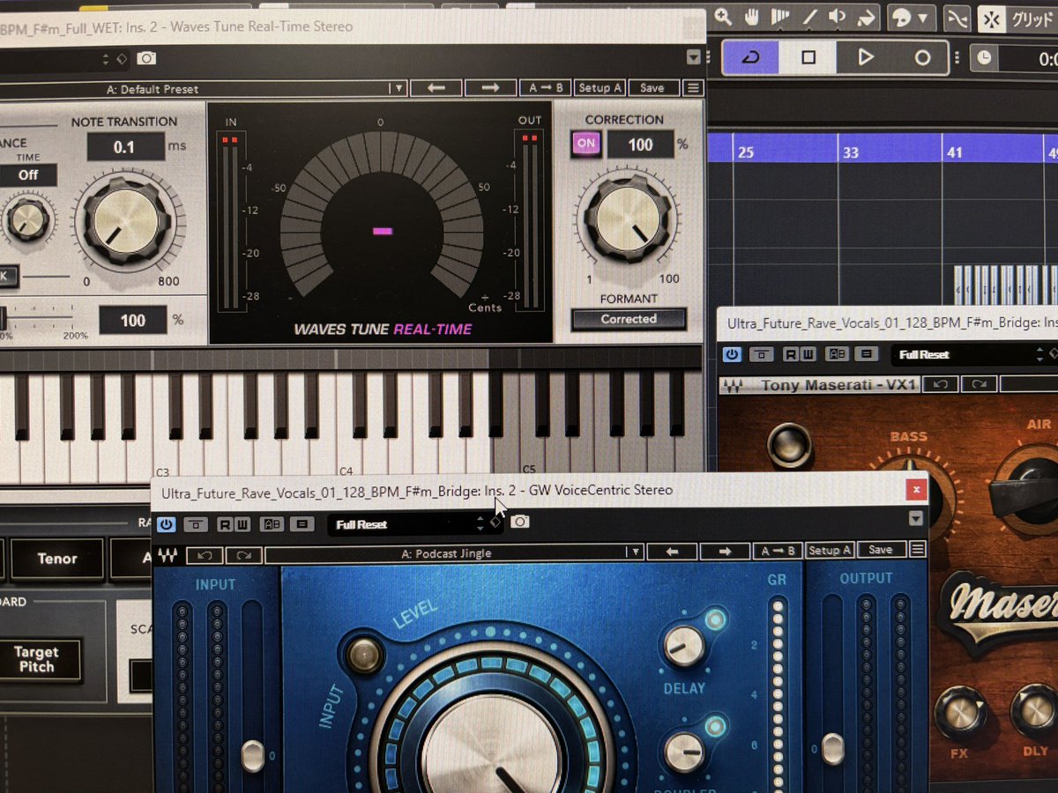Screen dimensions: 1058x793
Task: Click the Save button in Waves Tune
Action: [652, 88]
